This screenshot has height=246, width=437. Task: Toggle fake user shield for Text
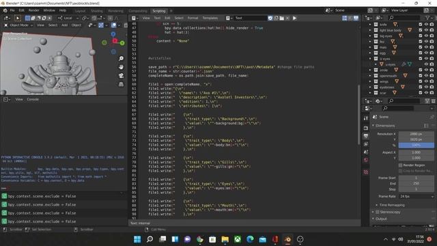270,18
